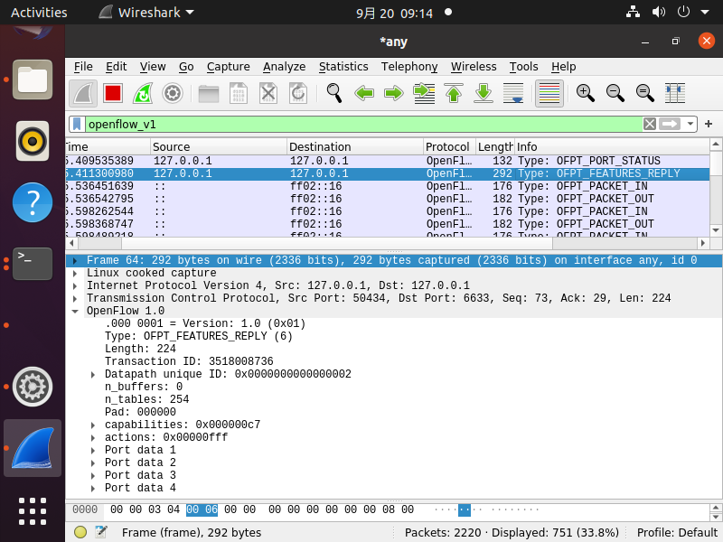The image size is (723, 542).
Task: Restart the current capture
Action: 143,94
